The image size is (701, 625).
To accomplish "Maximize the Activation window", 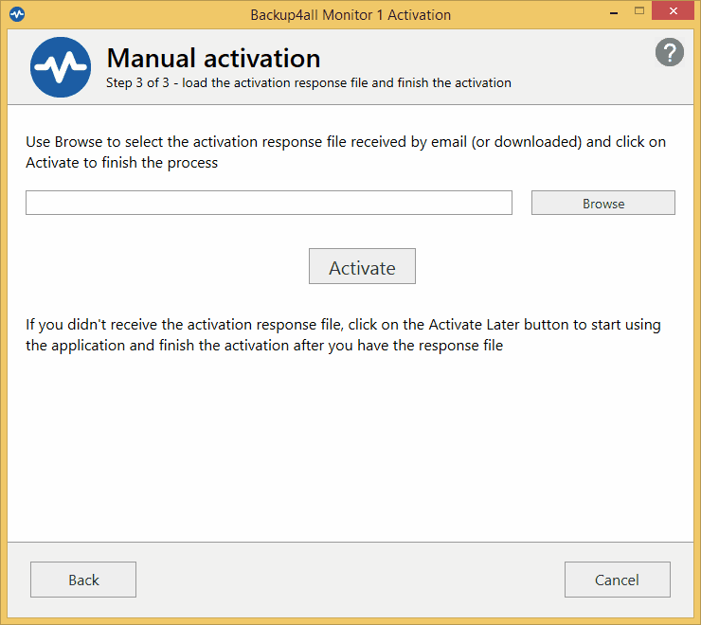I will tap(639, 11).
